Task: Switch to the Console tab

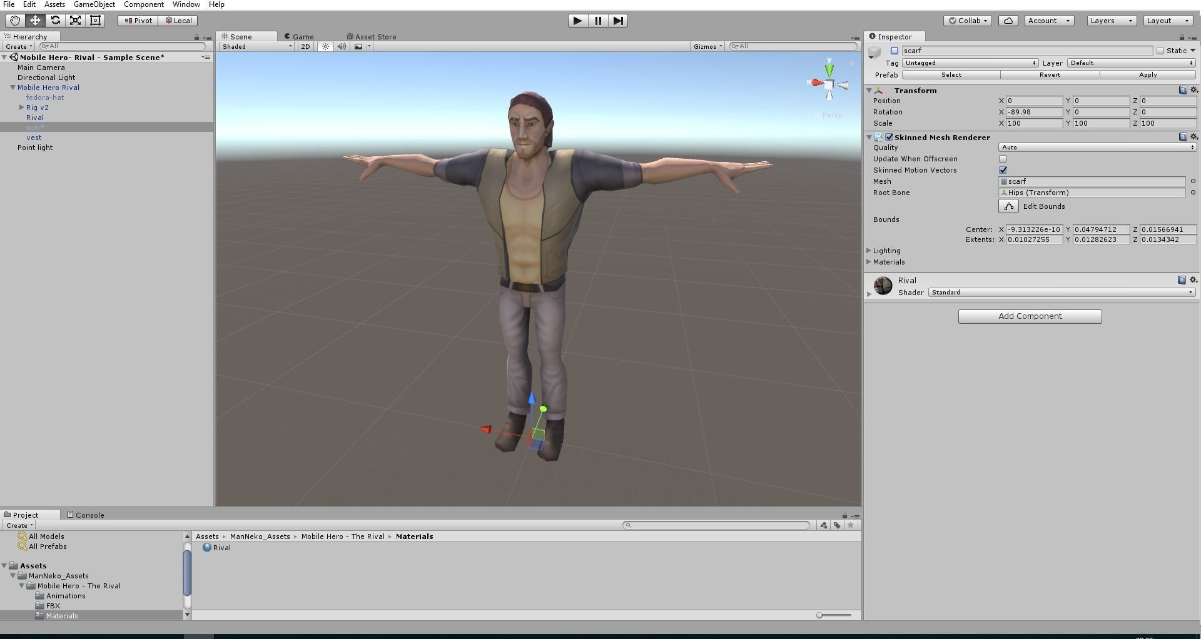Action: 86,515
